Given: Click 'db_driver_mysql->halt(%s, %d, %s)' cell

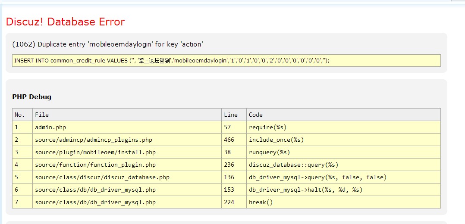Looking at the screenshot, I should click(x=343, y=190).
